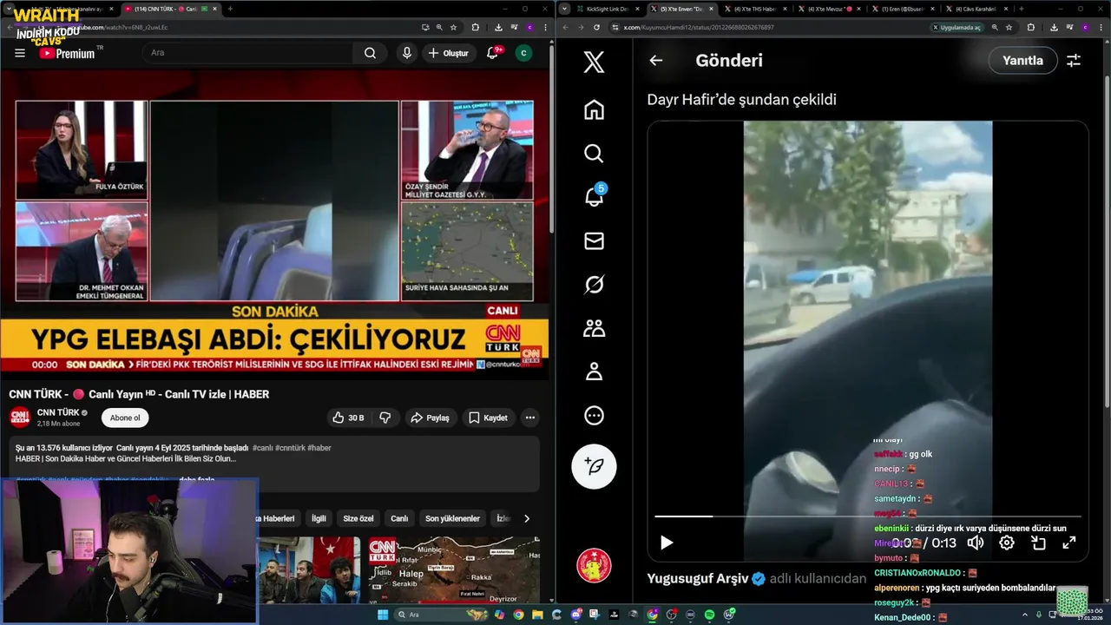Switch to the 'X'te THS Haber' tab
This screenshot has width=1111, height=625.
(x=755, y=9)
